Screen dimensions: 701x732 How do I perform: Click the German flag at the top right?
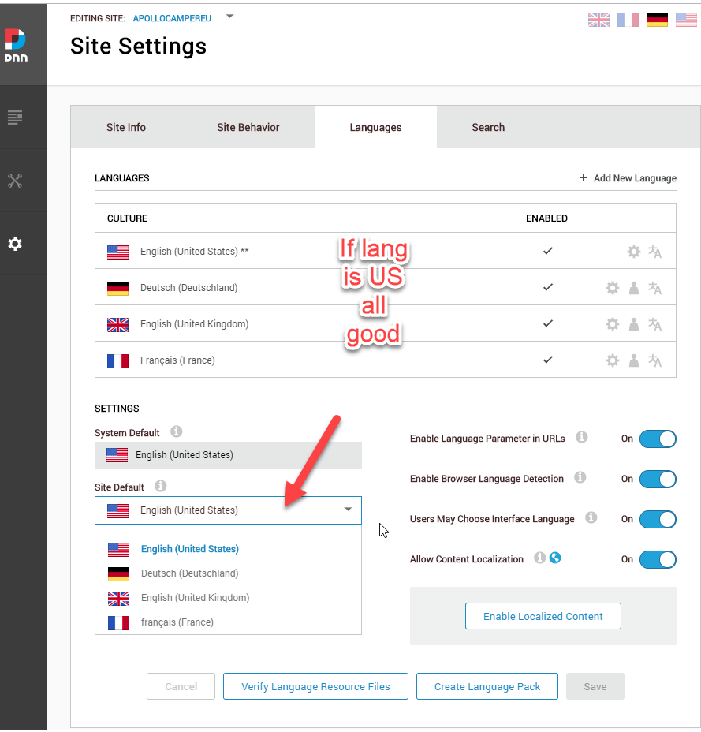click(x=657, y=19)
